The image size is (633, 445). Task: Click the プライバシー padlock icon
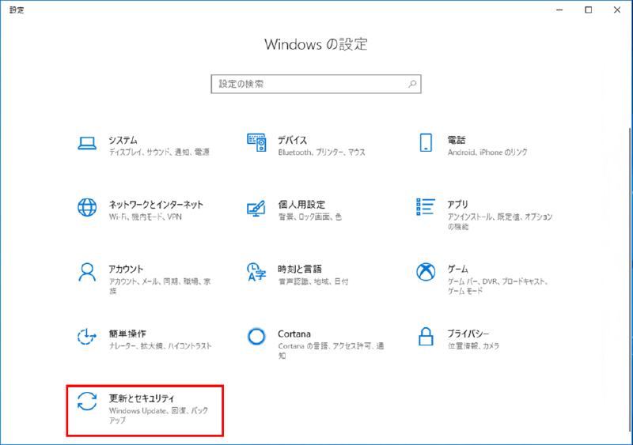click(x=426, y=337)
